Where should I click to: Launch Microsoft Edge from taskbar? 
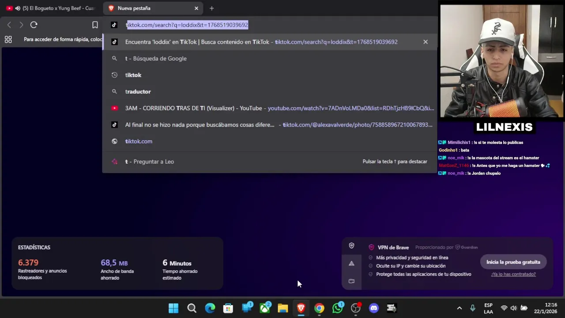pyautogui.click(x=210, y=308)
